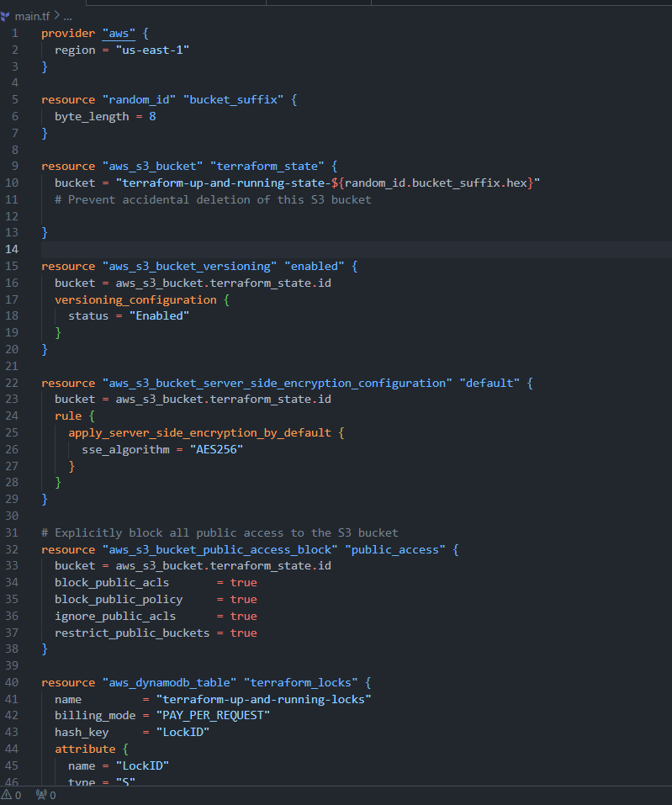Image resolution: width=672 pixels, height=805 pixels.
Task: Click the sse_algorithm attribute
Action: tap(126, 450)
